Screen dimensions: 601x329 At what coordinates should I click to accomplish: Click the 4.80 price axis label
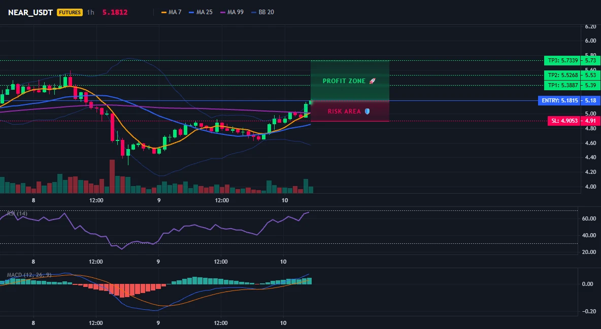(591, 128)
